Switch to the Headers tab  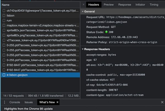[x=94, y=5]
